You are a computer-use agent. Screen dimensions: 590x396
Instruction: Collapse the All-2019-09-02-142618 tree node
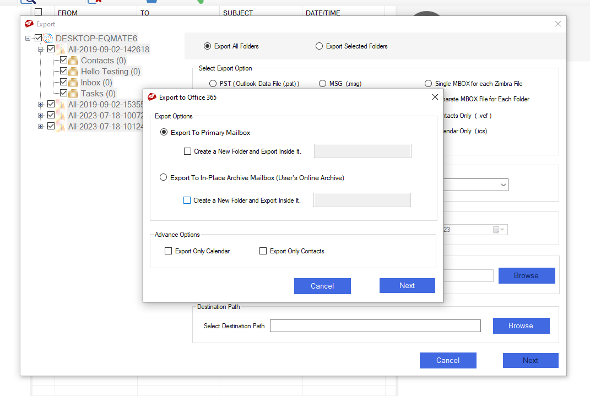coord(41,49)
